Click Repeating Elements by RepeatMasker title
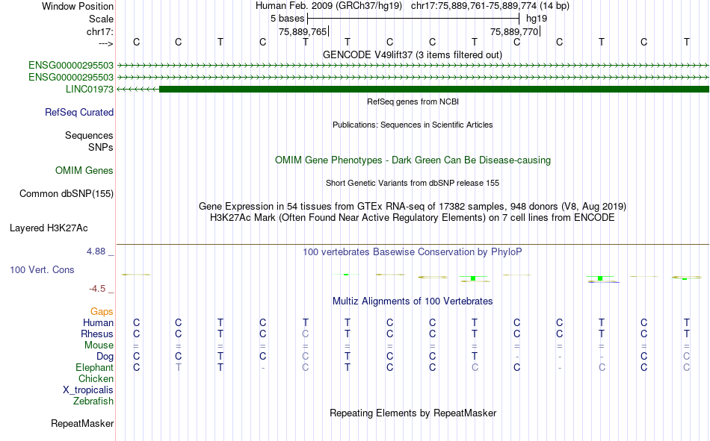The height and width of the screenshot is (441, 710). pyautogui.click(x=413, y=413)
